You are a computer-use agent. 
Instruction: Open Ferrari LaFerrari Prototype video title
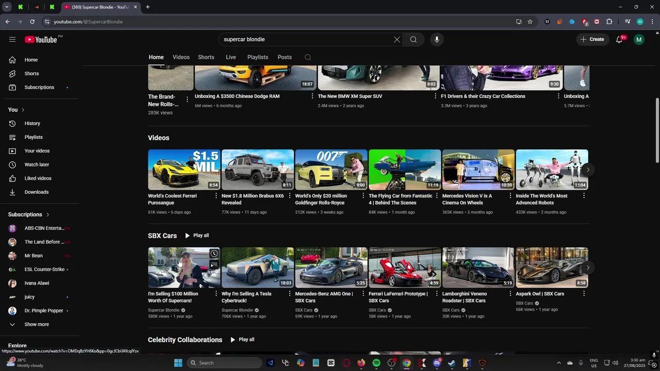point(398,297)
